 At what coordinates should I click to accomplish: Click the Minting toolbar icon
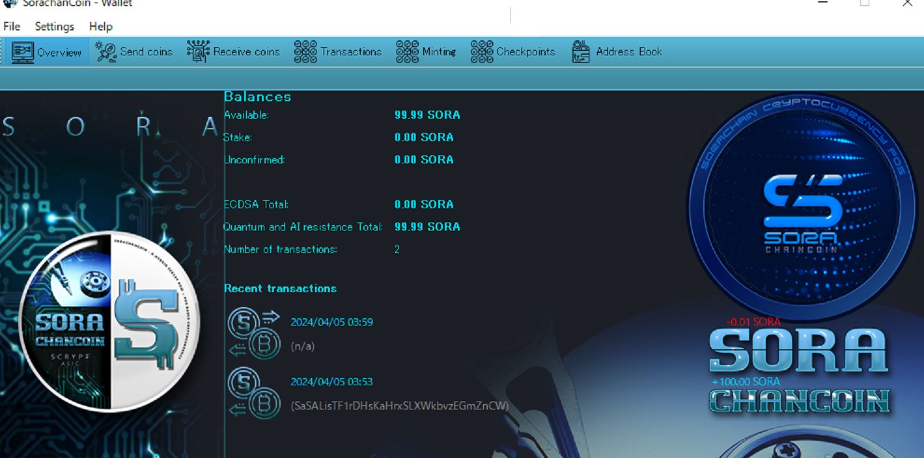[x=408, y=52]
